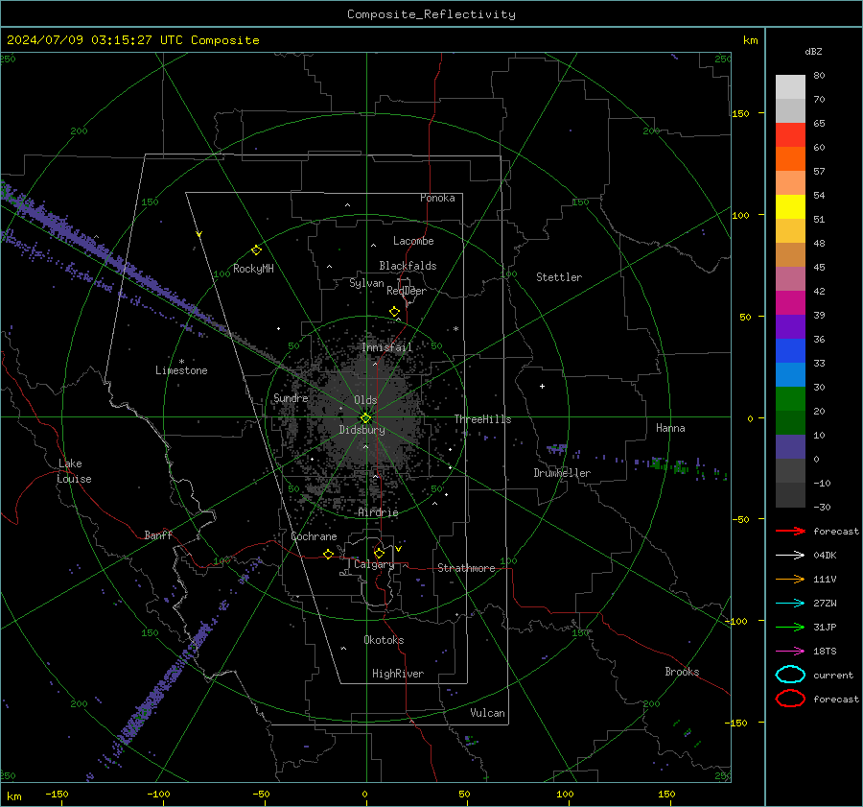Click the cyan 'current' ellipse legend icon

click(790, 675)
